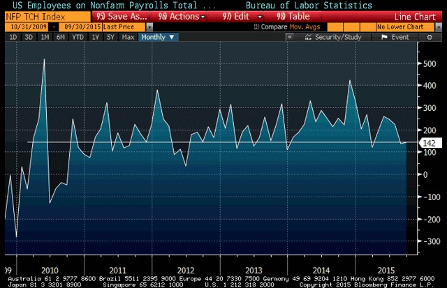Screen dimensions: 447x288
Task: Click Mov. Avgs option
Action: [305, 27]
